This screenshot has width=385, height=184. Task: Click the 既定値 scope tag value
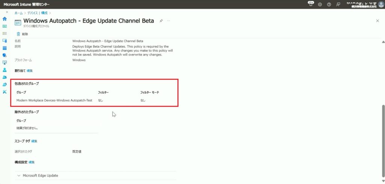coord(77,152)
